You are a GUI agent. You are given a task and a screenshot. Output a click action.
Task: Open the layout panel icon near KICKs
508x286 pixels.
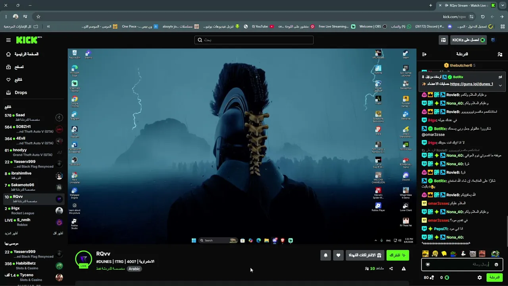(443, 40)
